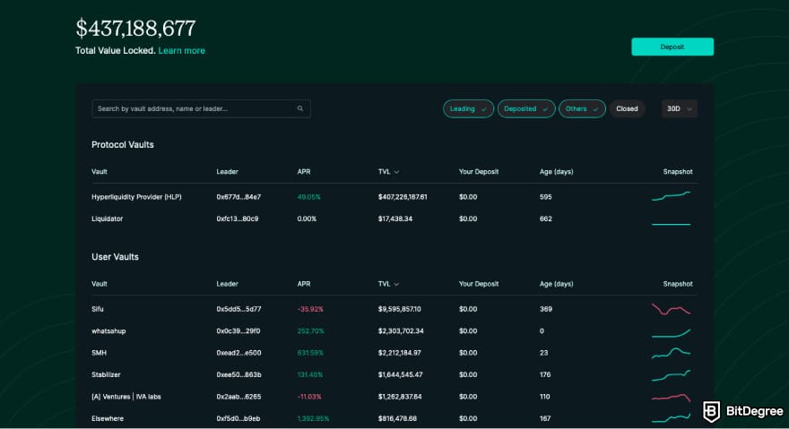Click the Elsewhere APR 1,392.95% value
Viewport: 789px width, 429px height.
(313, 418)
